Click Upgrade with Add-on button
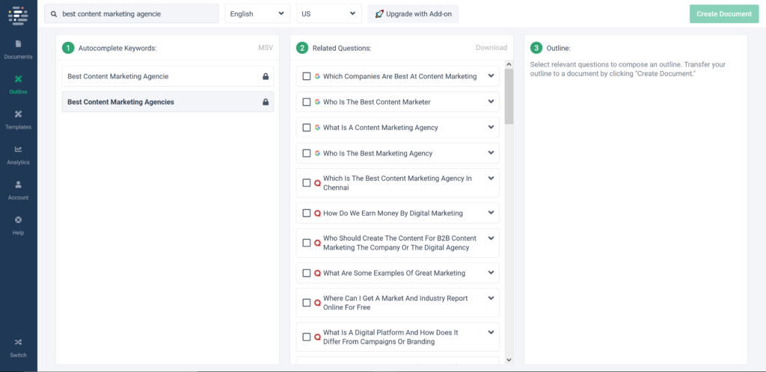 click(x=413, y=13)
